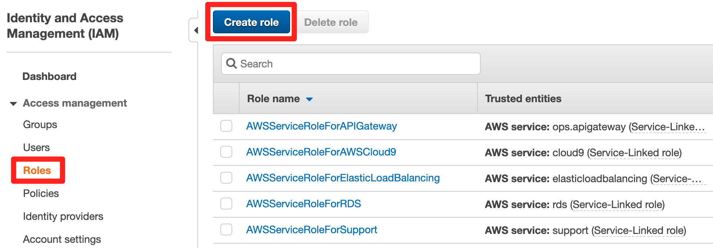
Task: Click the Trusted entities column header
Action: 523,99
